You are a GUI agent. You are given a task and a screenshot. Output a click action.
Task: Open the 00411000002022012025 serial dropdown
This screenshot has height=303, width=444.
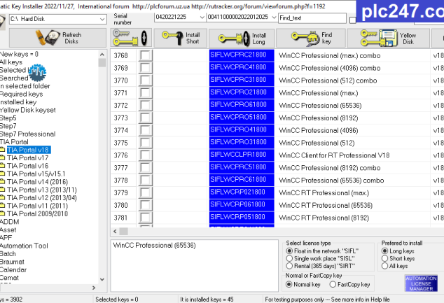pos(274,17)
